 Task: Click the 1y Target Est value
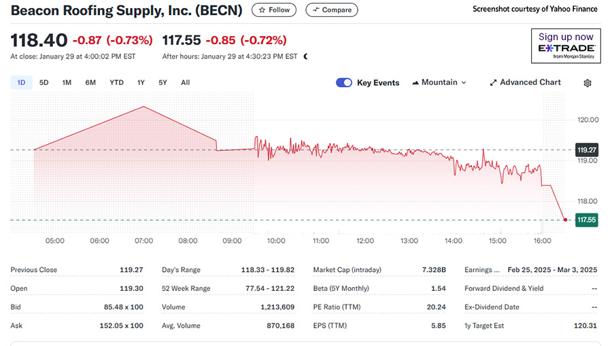[x=585, y=326]
